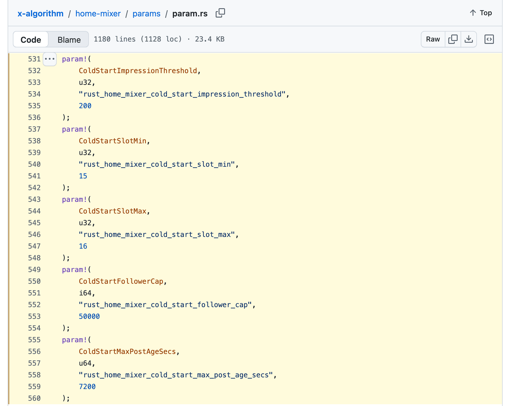Click ColdStartSlotMin identifier
Screen dimensions: 512x406
click(x=113, y=141)
